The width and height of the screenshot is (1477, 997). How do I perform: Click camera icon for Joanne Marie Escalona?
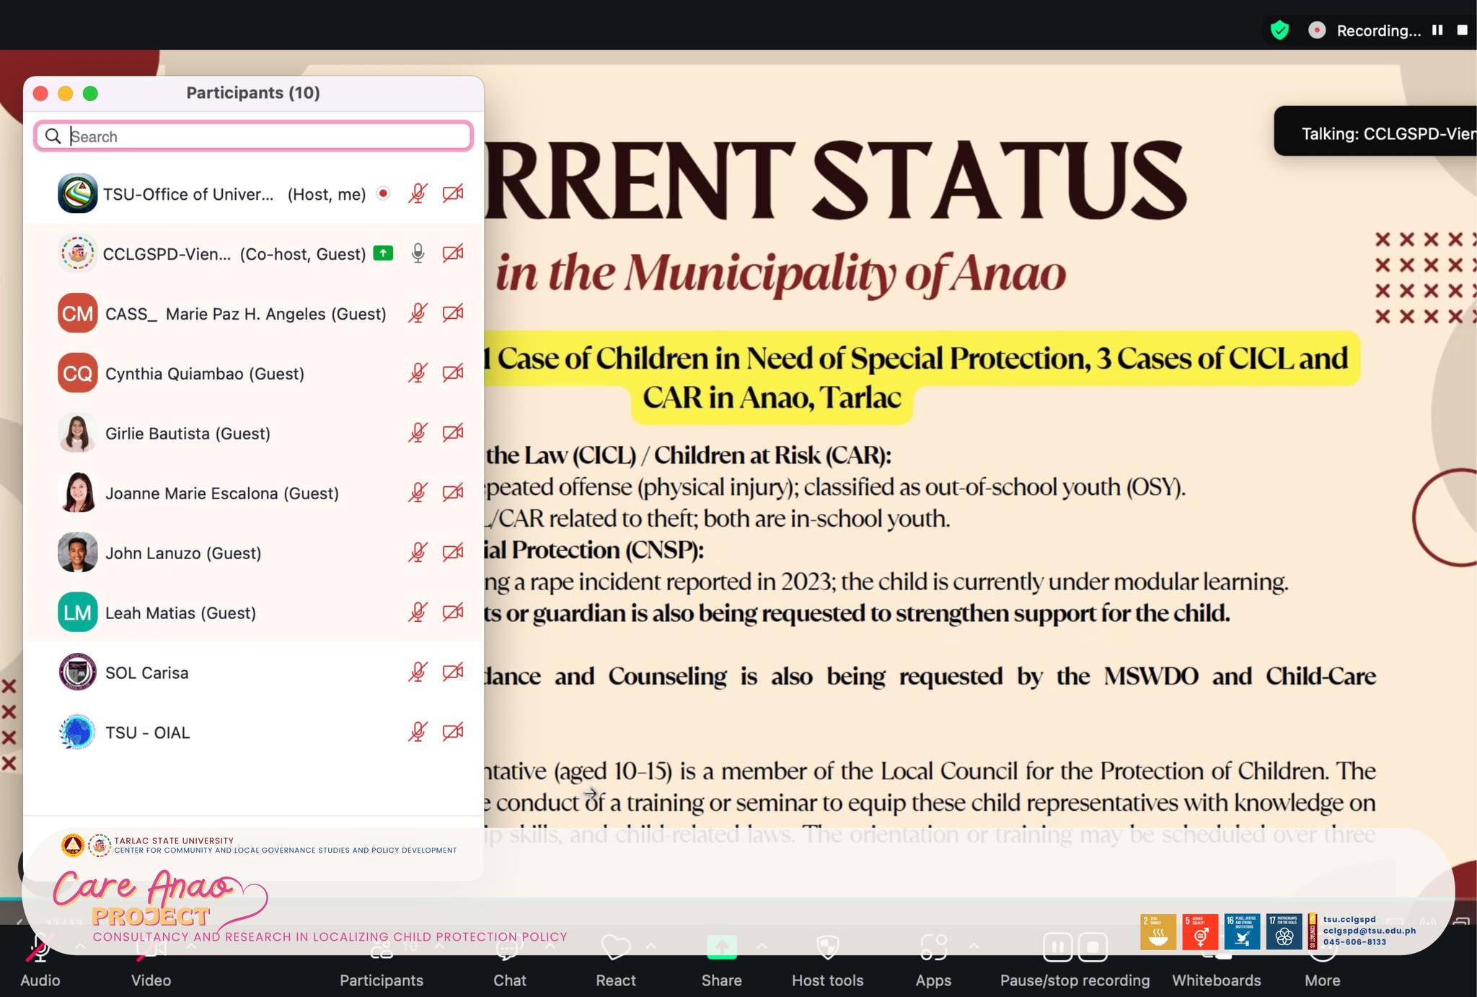point(453,493)
